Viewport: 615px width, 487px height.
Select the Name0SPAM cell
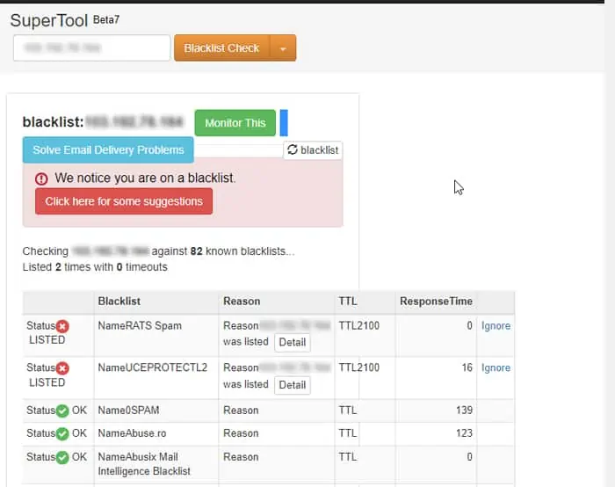156,411
